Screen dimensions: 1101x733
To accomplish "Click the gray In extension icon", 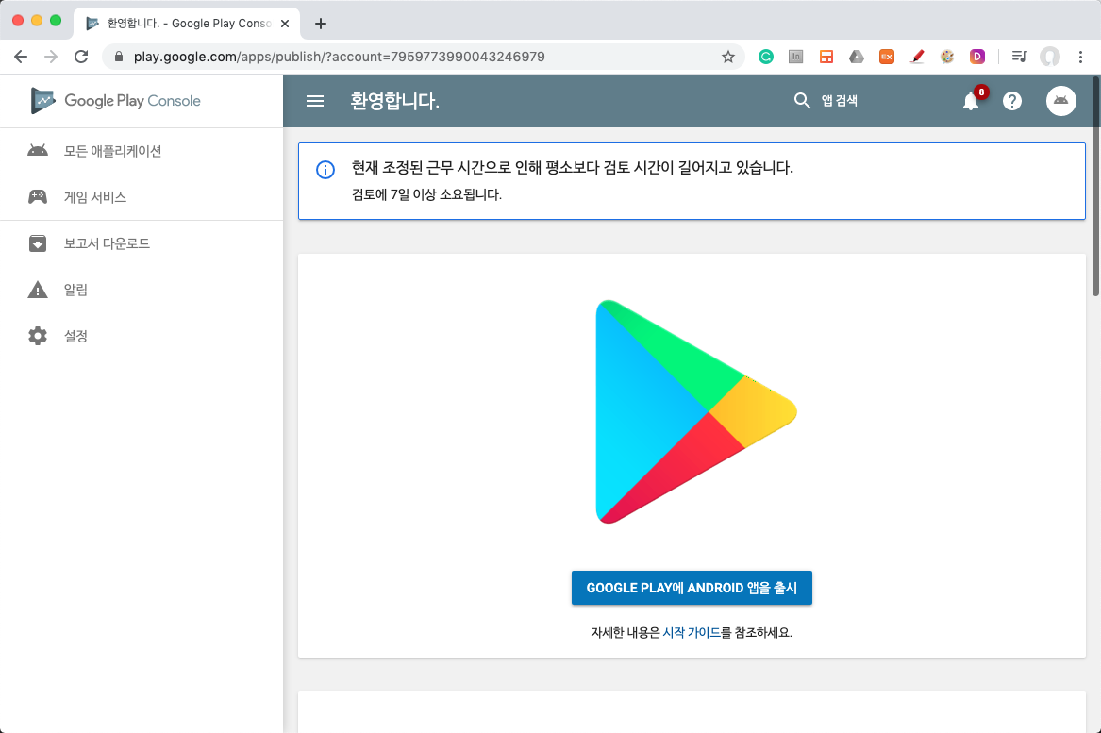I will coord(795,57).
